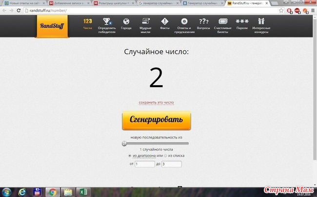Click the 'от' minimum value field
Screen dimensions: 317x197
click(144, 164)
